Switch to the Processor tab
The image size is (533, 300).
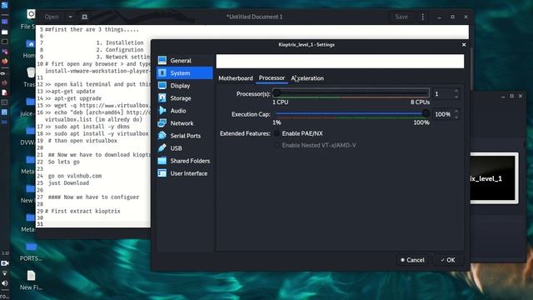[271, 77]
